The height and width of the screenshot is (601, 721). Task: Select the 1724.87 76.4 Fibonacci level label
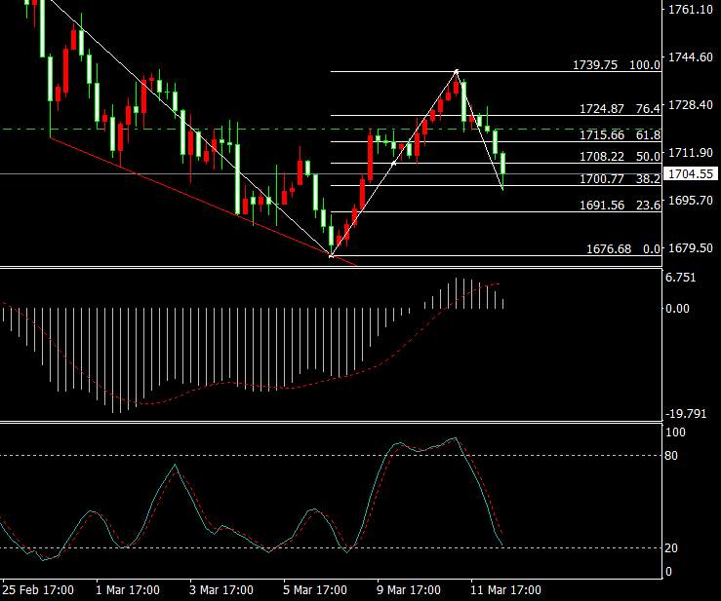point(620,109)
